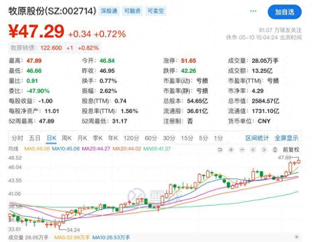Image resolution: width=312 pixels, height=242 pixels.
Task: Select the 周K chart tab
Action: click(67, 138)
